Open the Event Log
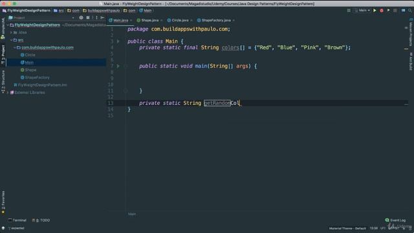The height and width of the screenshot is (233, 414). (395, 220)
